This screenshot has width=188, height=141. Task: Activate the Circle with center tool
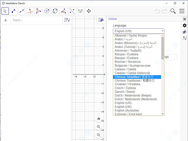[x=47, y=11]
